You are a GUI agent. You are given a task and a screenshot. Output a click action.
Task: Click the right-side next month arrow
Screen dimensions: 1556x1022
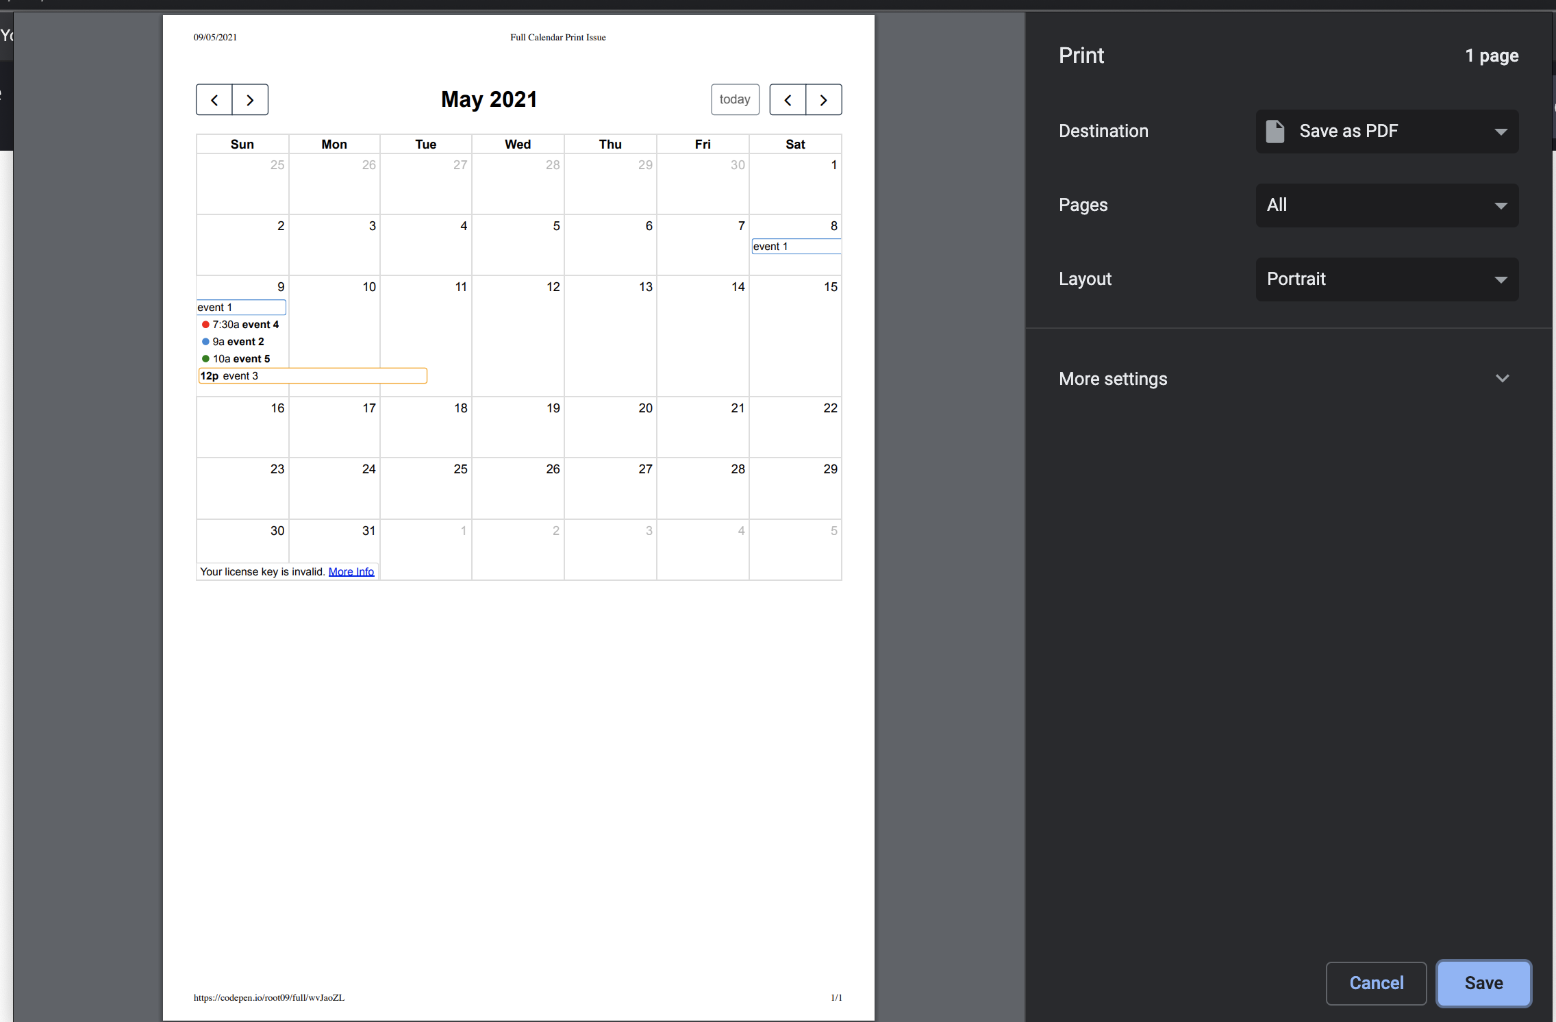(823, 100)
